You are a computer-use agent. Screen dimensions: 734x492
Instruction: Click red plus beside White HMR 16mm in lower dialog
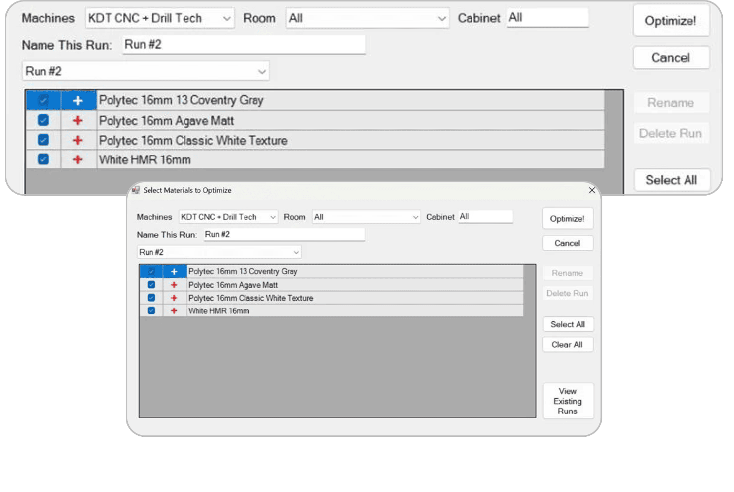pyautogui.click(x=174, y=311)
